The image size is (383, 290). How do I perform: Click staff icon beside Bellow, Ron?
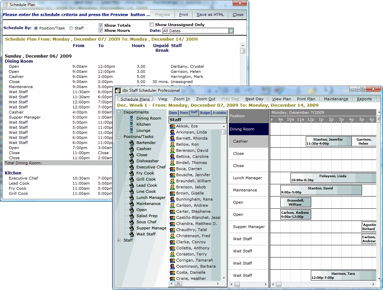click(172, 145)
